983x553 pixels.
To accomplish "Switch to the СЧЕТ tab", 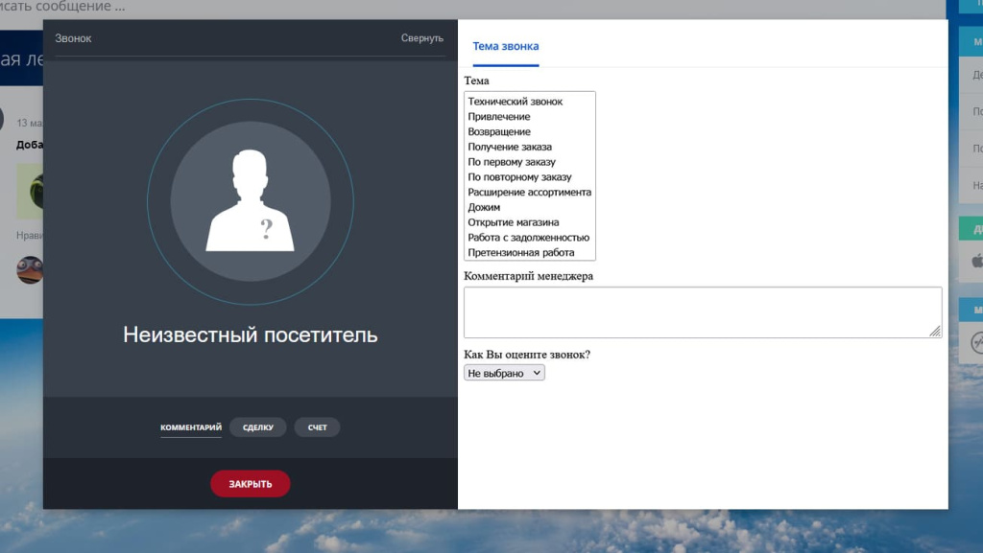I will (x=317, y=426).
